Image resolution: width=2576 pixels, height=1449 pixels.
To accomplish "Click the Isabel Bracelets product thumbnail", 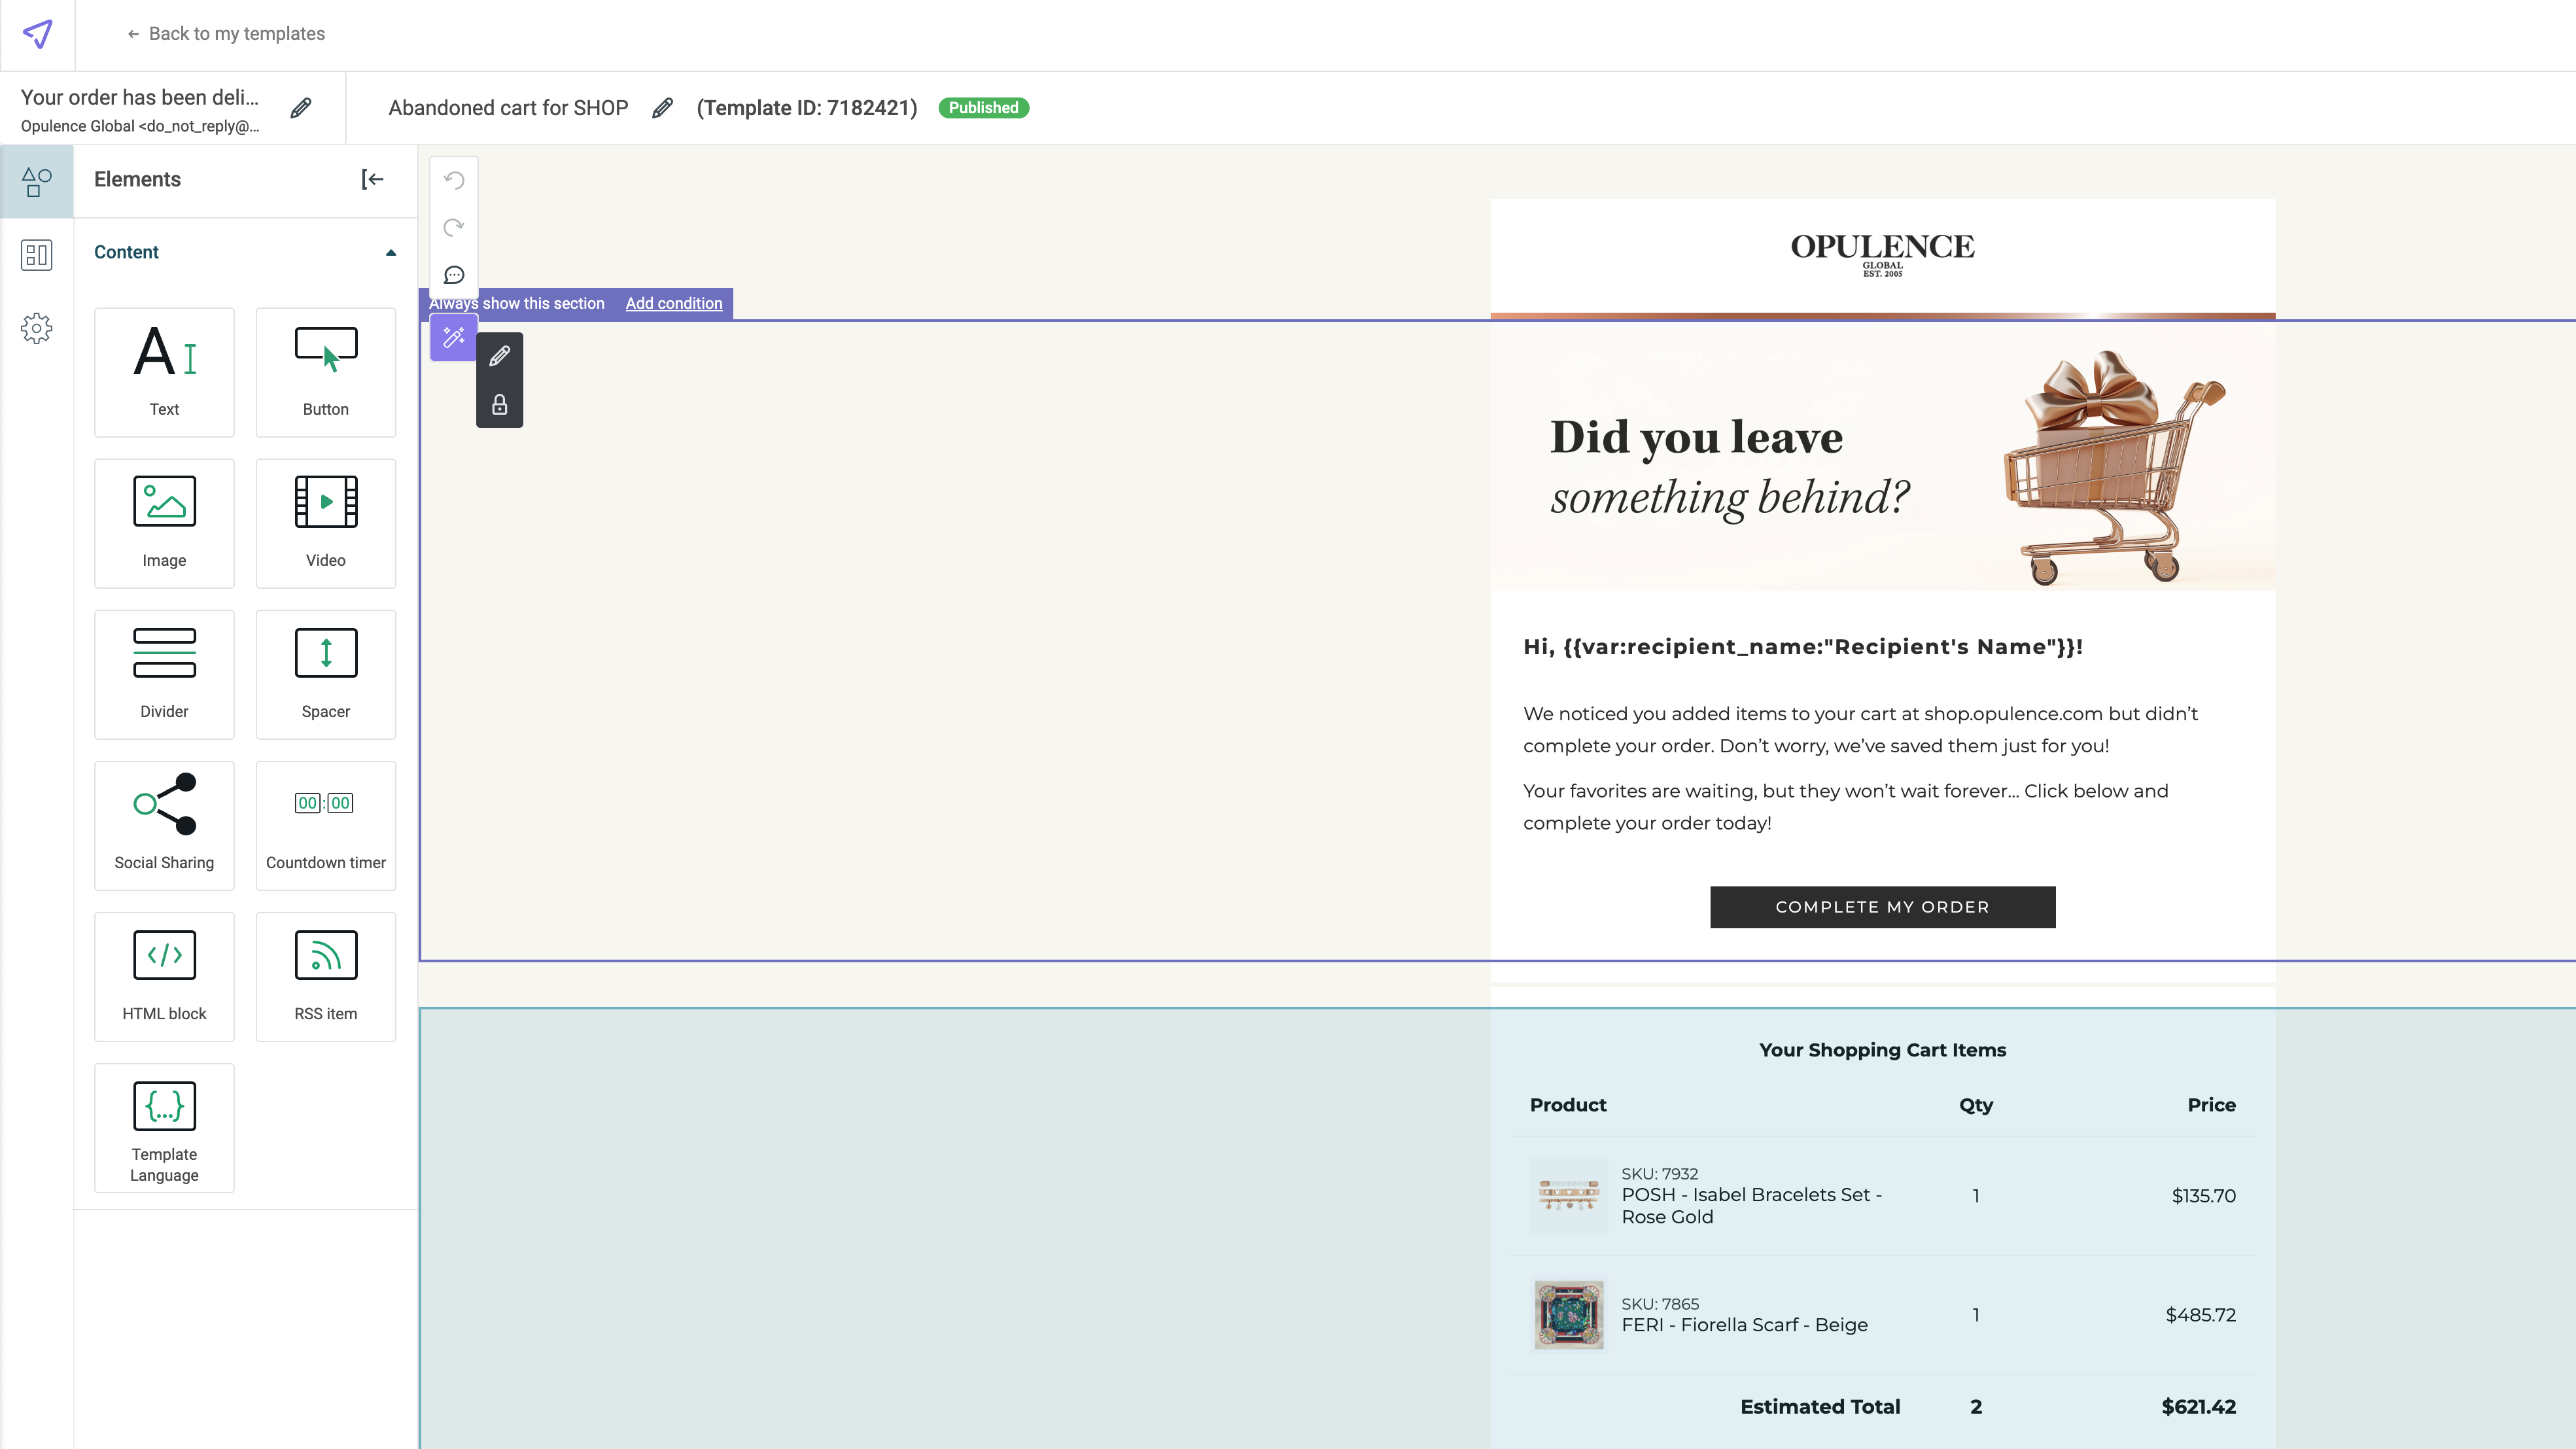I will pos(1568,1195).
